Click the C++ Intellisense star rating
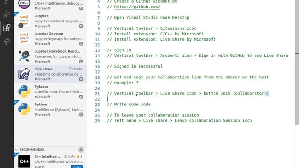Viewport: 299px width, 168px height. point(79,157)
